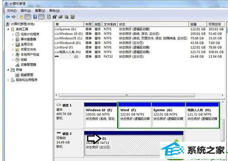Open Task Scheduler (任务计划程序) in tree
228x161 pixels.
[30, 34]
